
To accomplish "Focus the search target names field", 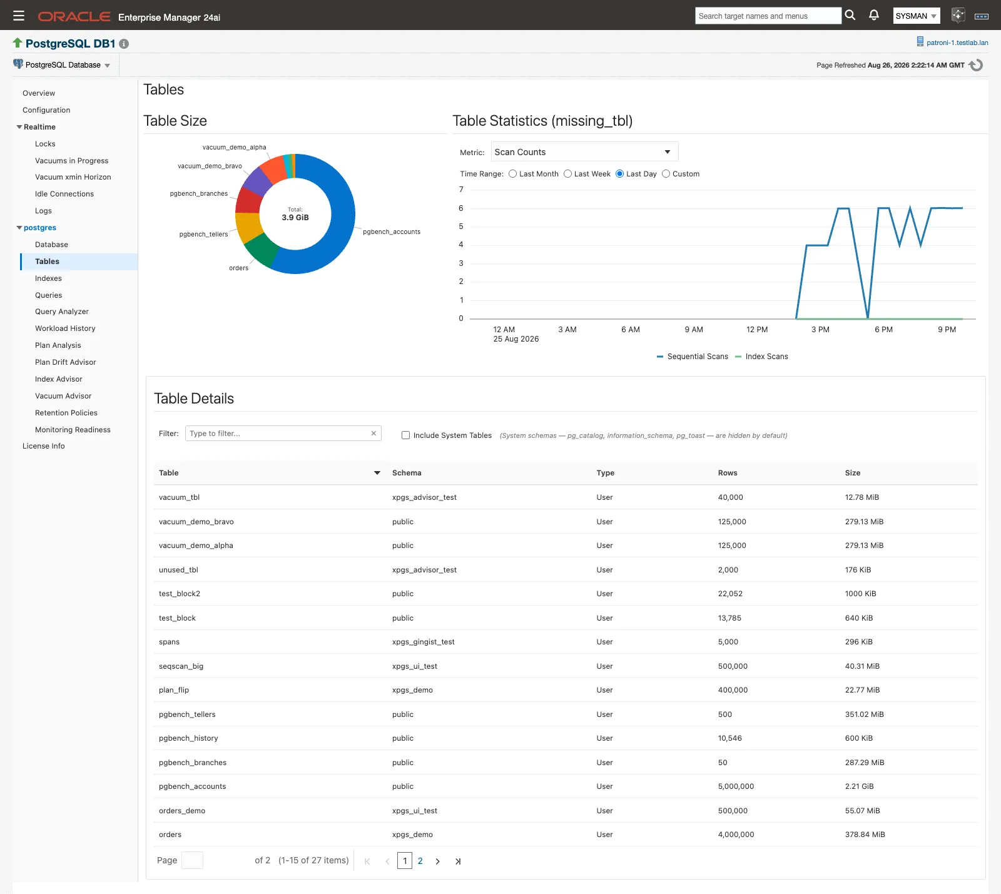I will click(768, 16).
